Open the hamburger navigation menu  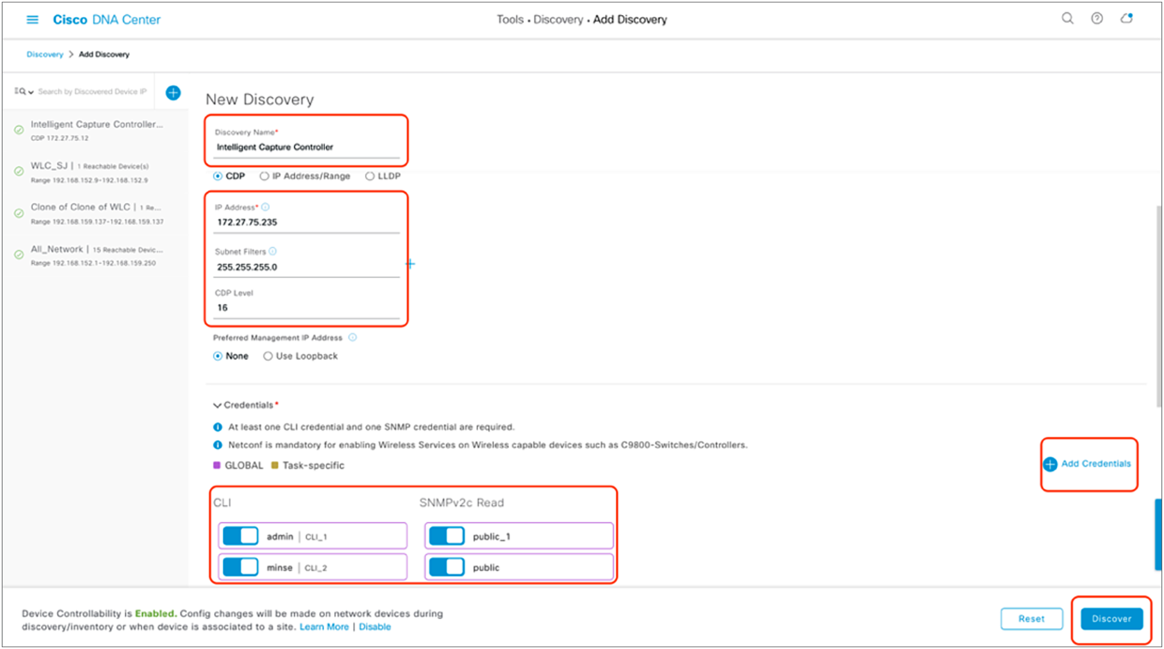point(32,20)
